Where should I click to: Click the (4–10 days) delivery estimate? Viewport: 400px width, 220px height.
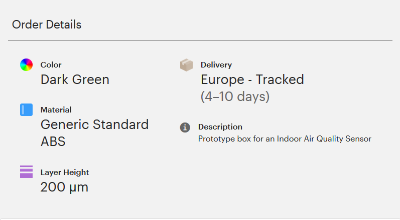click(x=235, y=96)
